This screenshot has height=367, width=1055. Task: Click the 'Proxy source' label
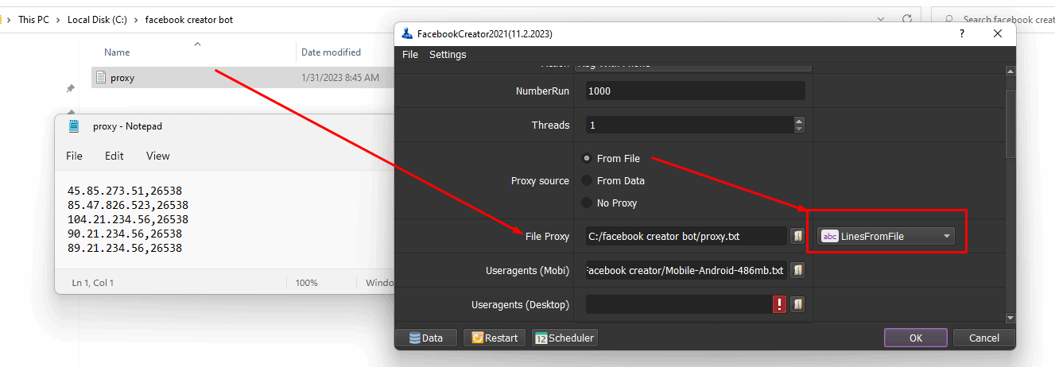coord(540,180)
